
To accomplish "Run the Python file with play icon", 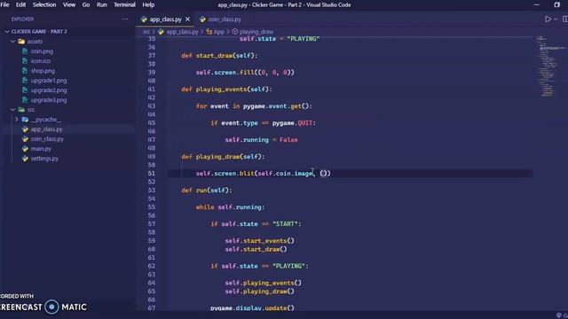I will 548,19.
